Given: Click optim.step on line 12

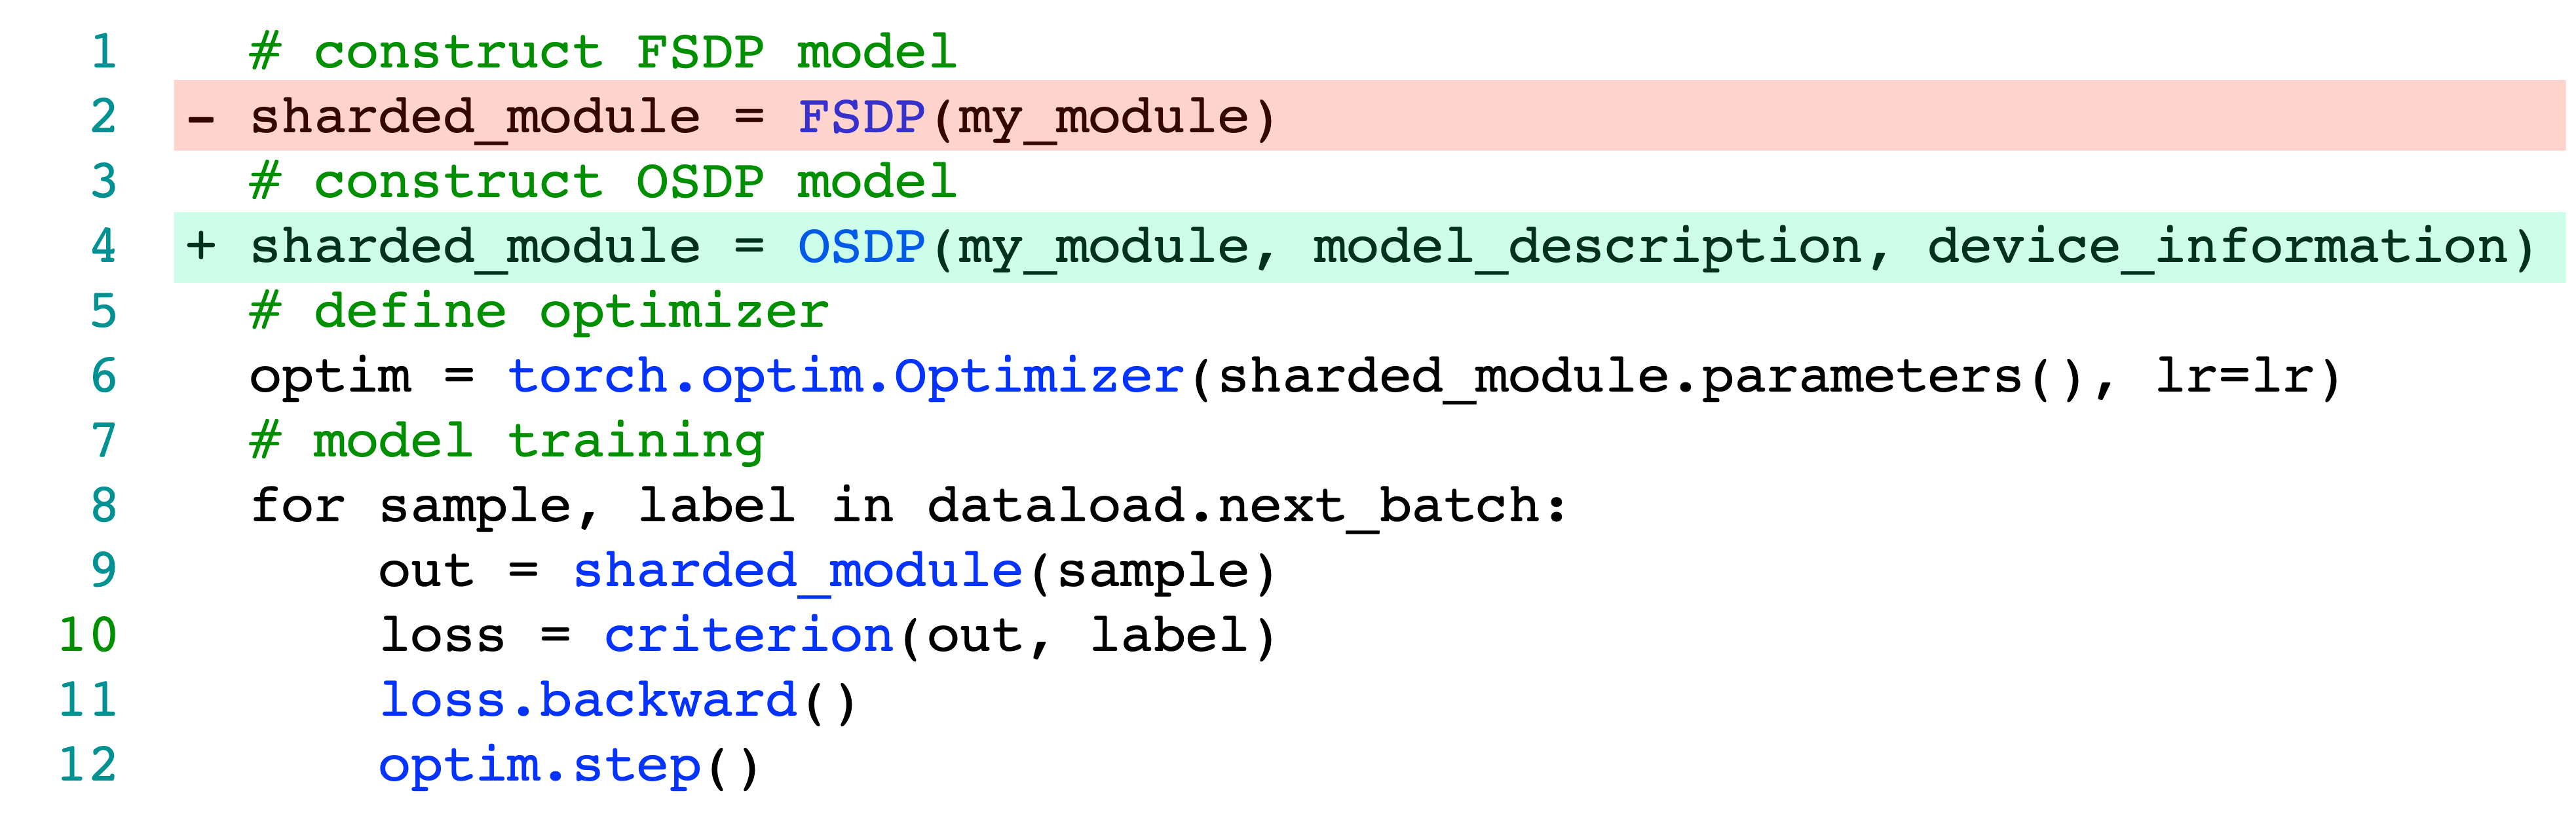Looking at the screenshot, I should (x=540, y=767).
